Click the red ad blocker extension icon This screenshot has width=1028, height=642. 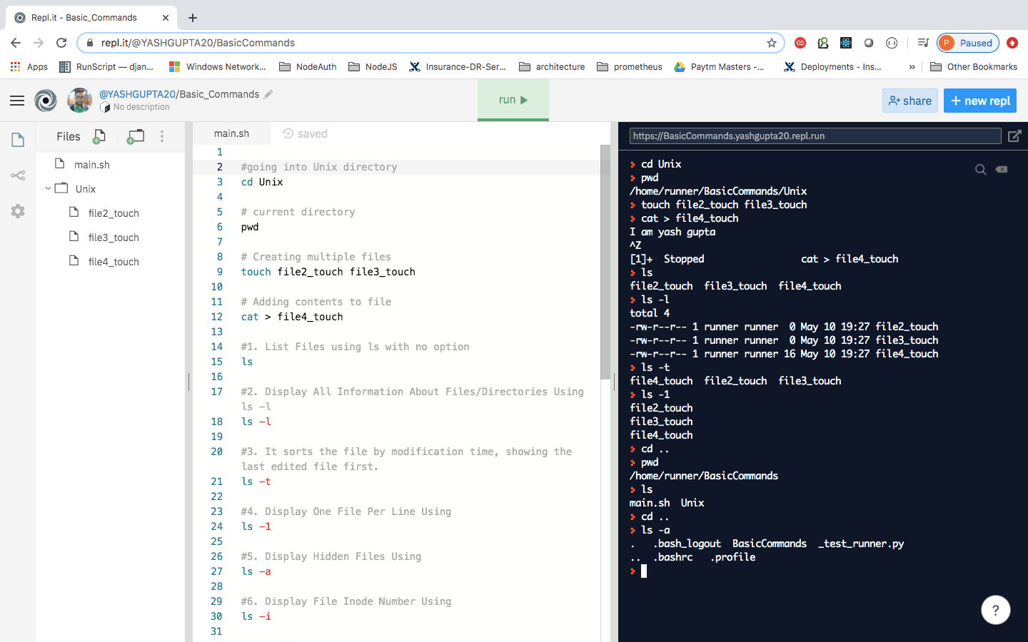800,43
